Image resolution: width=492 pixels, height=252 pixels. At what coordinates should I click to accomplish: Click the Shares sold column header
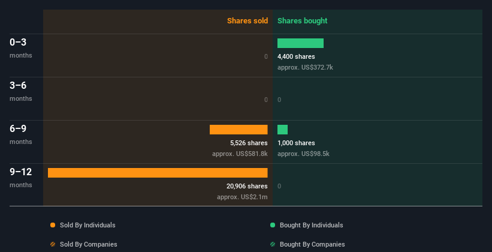247,21
